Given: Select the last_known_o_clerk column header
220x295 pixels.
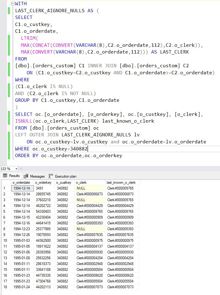Looking at the screenshot, I should (x=122, y=183).
